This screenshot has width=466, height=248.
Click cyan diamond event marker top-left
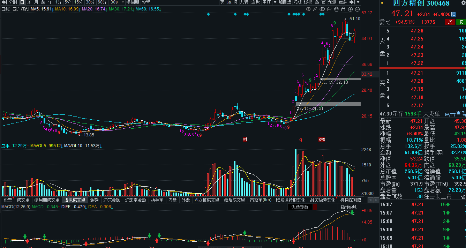tap(208, 14)
